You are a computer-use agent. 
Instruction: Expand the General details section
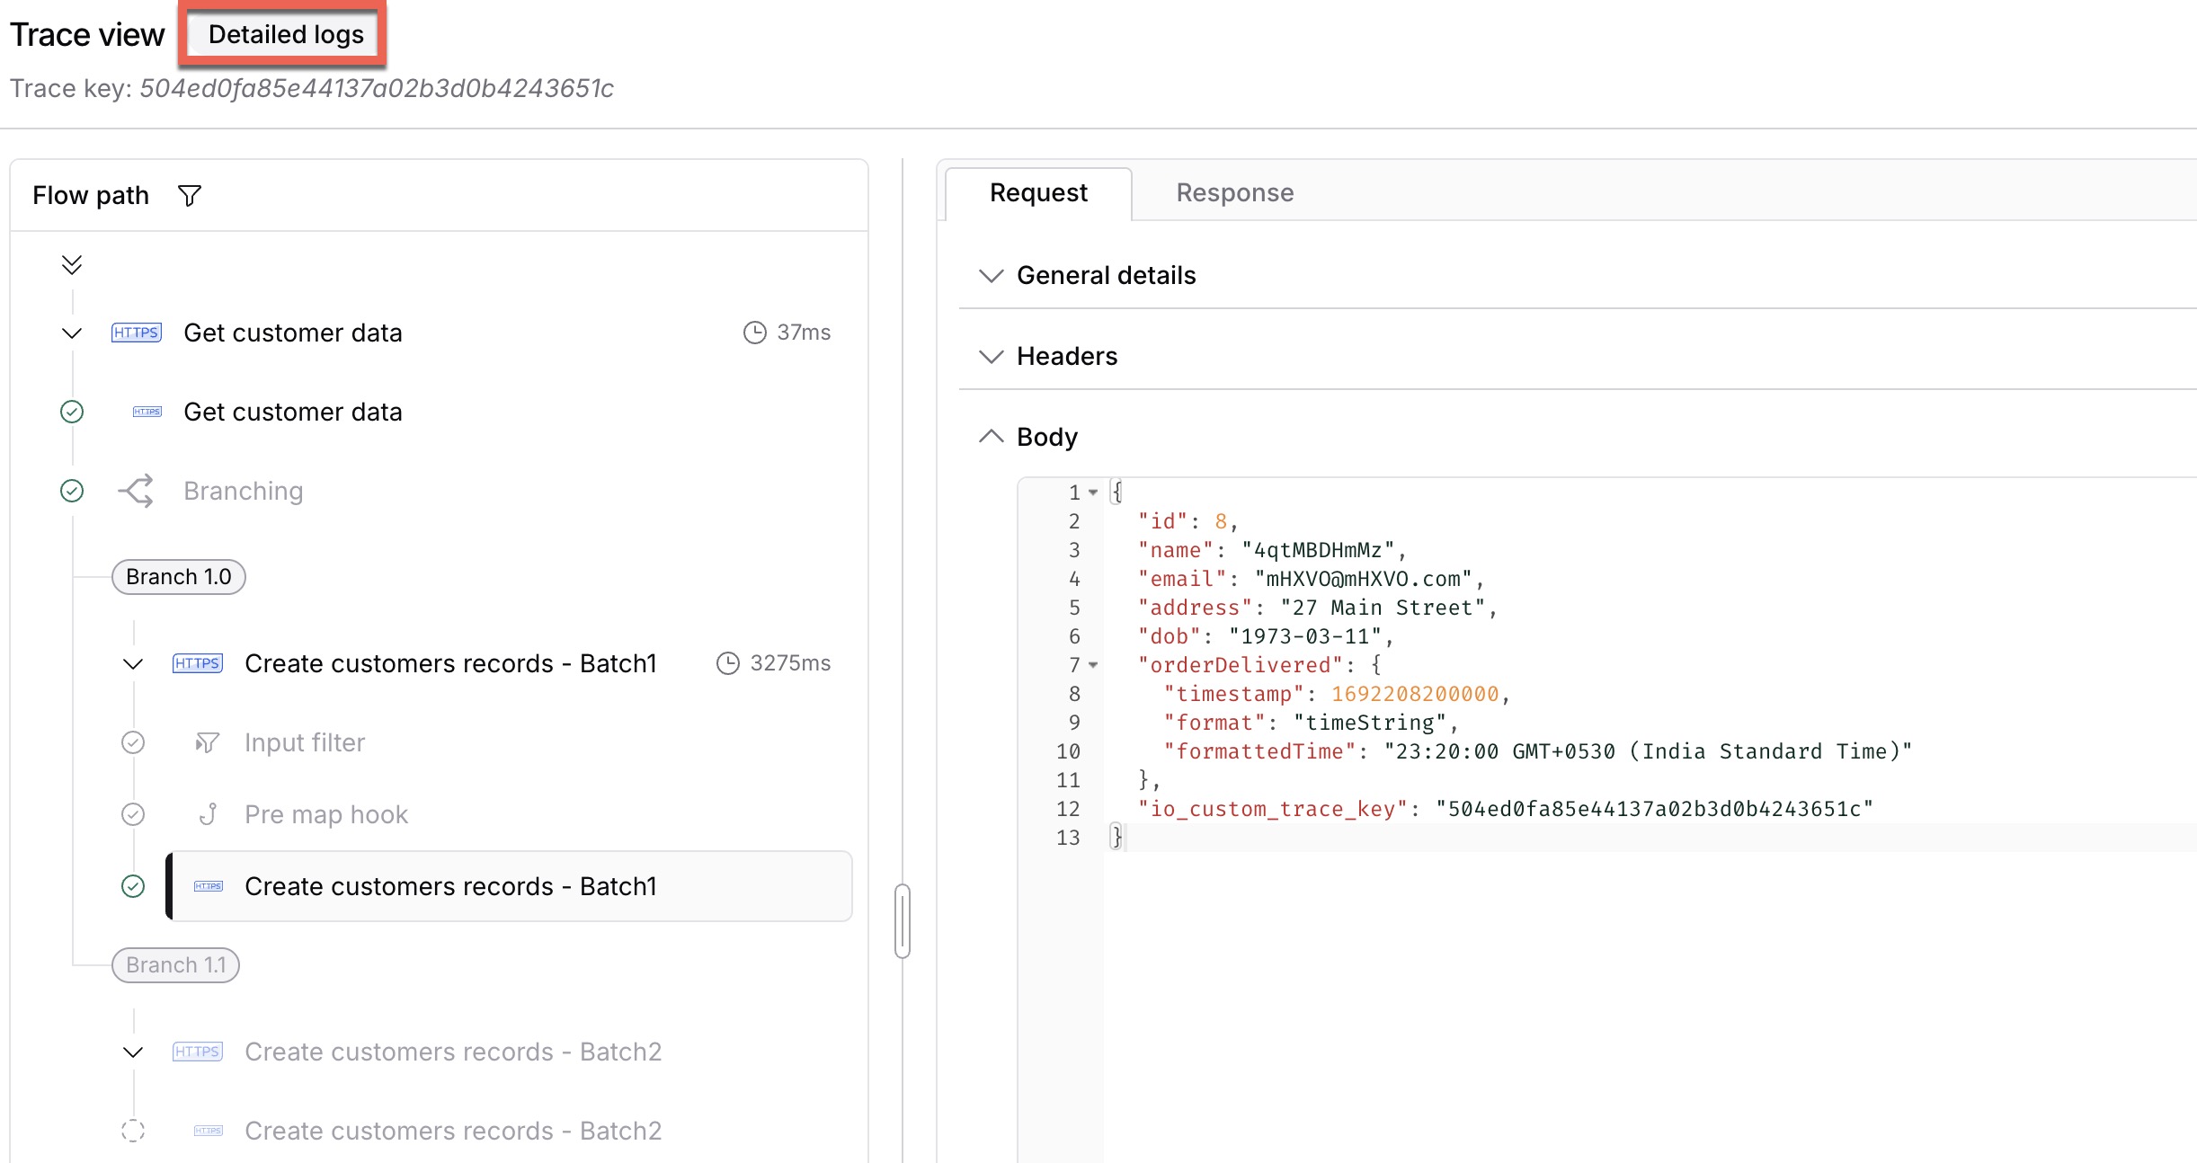click(x=991, y=275)
